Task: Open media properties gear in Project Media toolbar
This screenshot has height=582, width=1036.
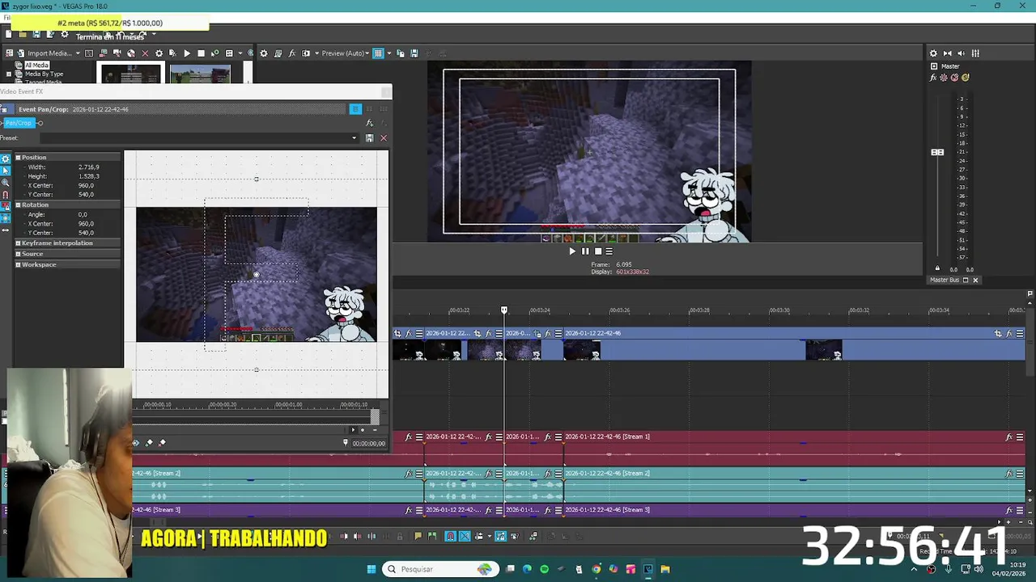Action: 159,53
